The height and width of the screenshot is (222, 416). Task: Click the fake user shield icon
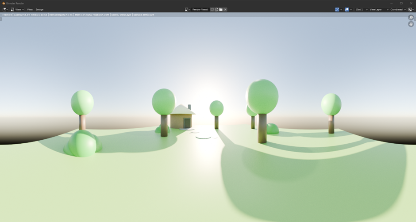click(x=212, y=9)
